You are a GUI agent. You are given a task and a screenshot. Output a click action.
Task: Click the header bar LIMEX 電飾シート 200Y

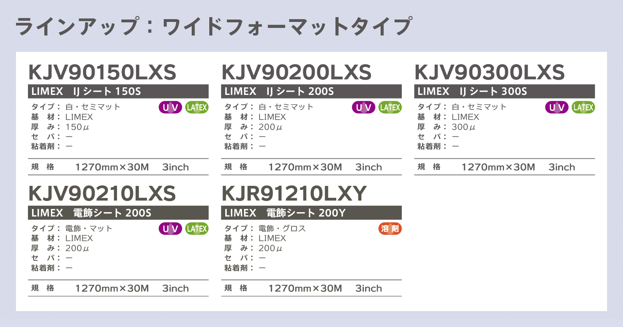pyautogui.click(x=311, y=213)
